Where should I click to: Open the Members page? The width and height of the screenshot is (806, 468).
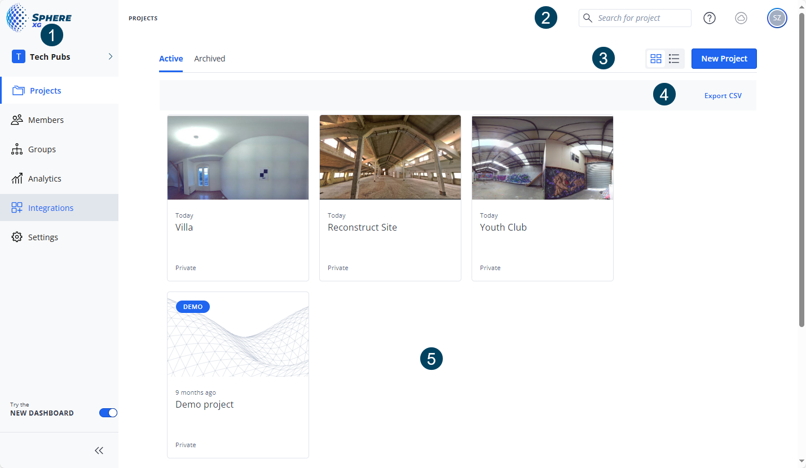tap(59, 120)
